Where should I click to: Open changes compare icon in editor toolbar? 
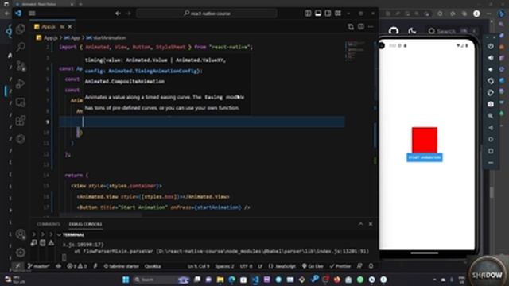tap(351, 27)
